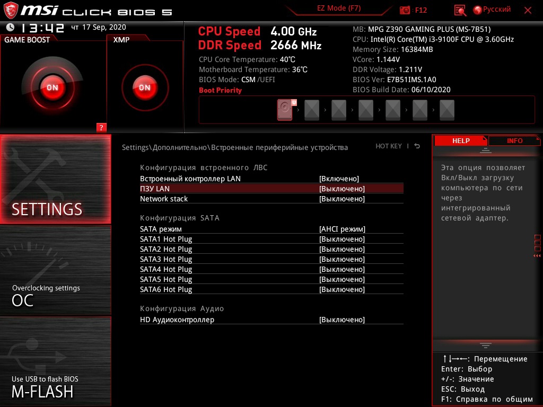543x407 pixels.
Task: Toggle the XMP ON button
Action: 145,87
